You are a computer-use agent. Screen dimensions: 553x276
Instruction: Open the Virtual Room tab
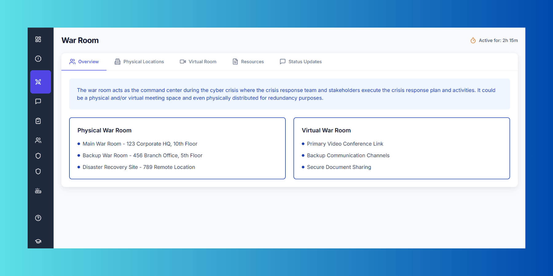click(198, 62)
